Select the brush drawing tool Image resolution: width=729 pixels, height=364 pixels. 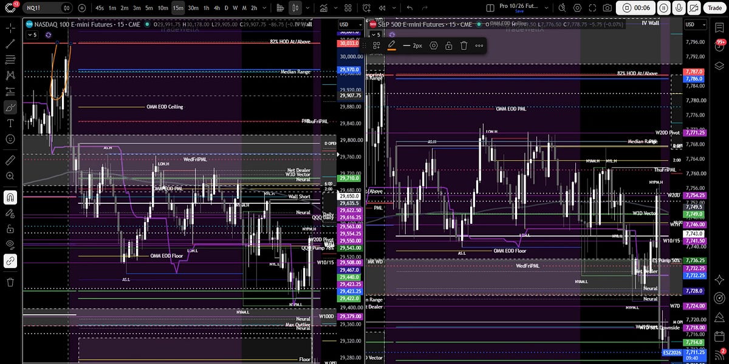coord(10,107)
